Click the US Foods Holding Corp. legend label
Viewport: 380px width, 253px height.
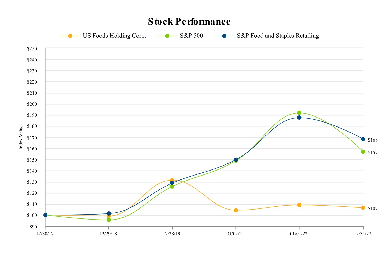point(114,36)
